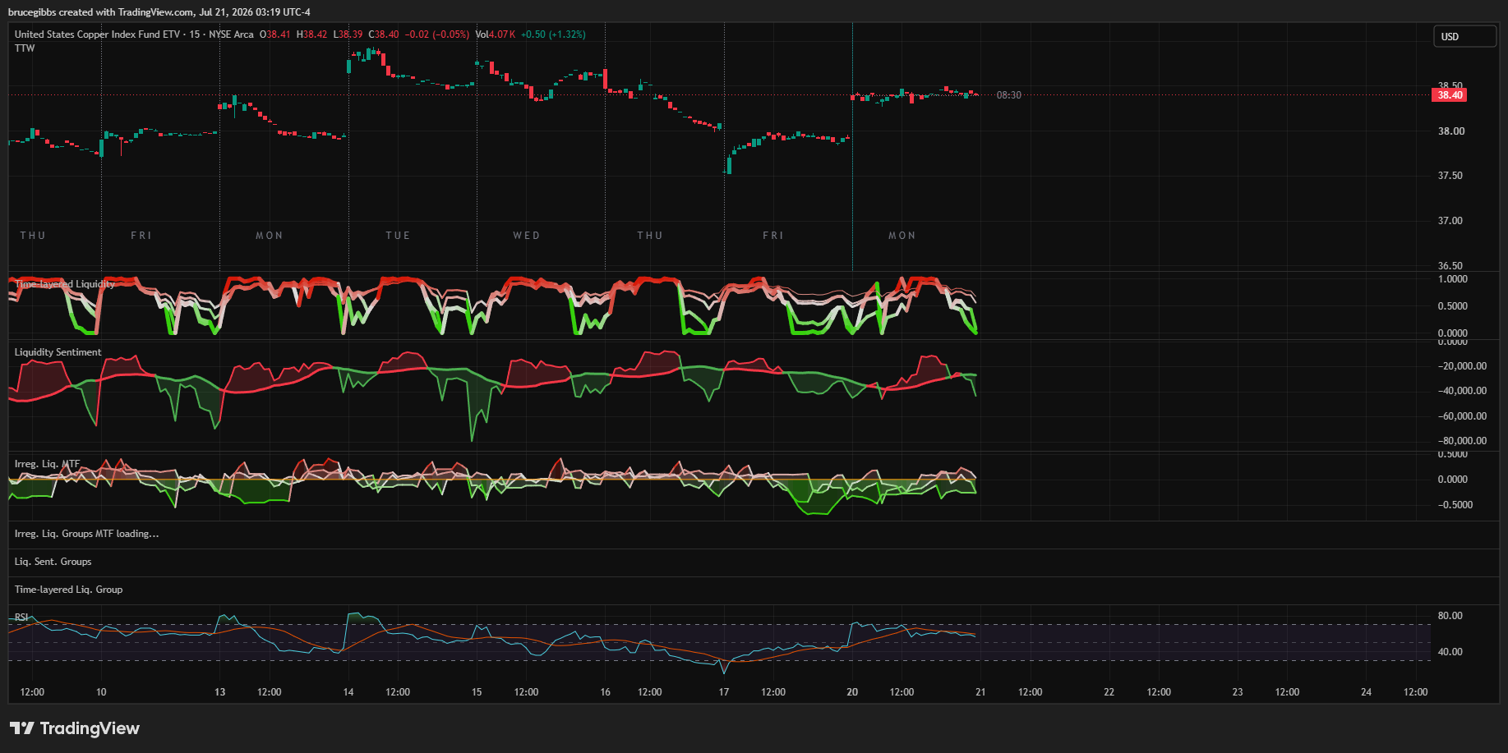The image size is (1508, 753).
Task: Click the Vol 4.07K volume readout
Action: [x=496, y=34]
